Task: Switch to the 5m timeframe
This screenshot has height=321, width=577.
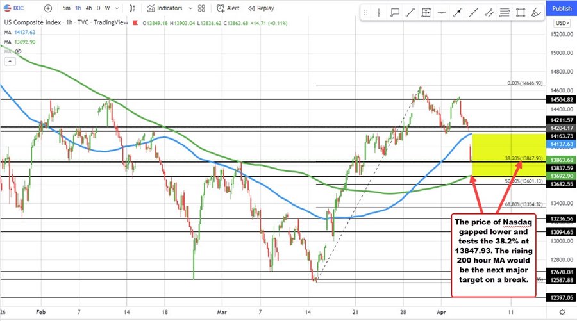Action: [66, 8]
